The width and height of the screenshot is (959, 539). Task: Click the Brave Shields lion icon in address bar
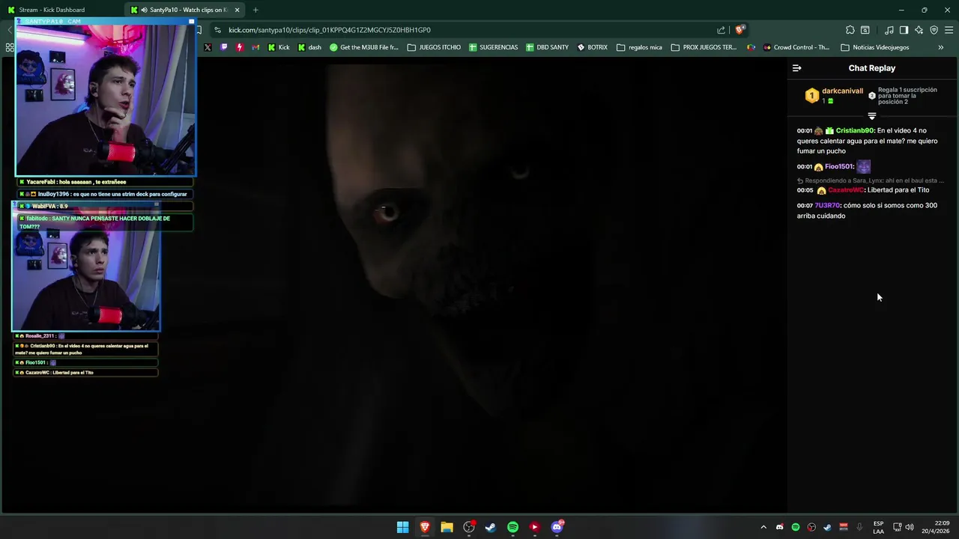[739, 30]
